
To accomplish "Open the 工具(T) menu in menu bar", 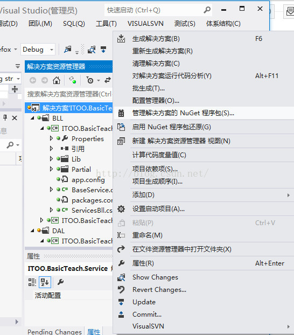I will coord(106,24).
